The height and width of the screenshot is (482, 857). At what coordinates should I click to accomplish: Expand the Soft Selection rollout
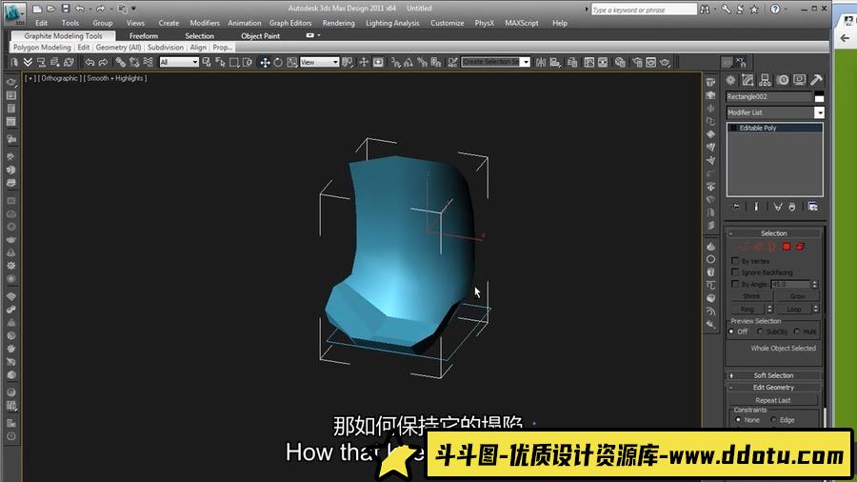click(774, 375)
